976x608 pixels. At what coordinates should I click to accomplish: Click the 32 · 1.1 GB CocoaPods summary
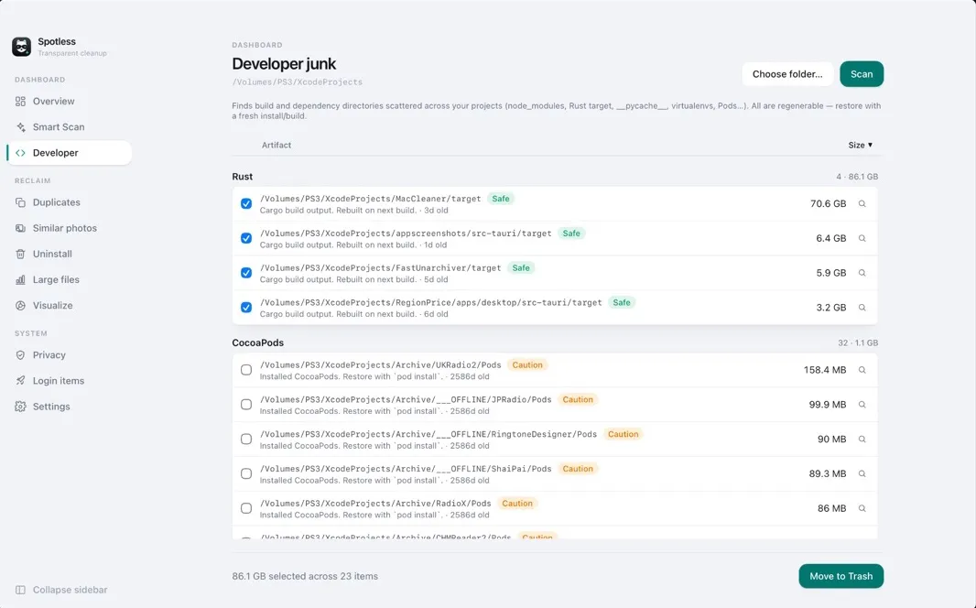point(858,342)
